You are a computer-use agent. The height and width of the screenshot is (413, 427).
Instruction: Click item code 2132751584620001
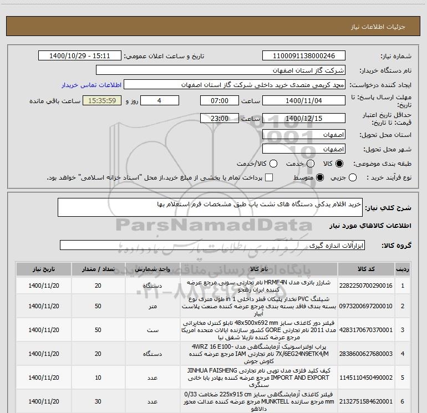pyautogui.click(x=366, y=401)
